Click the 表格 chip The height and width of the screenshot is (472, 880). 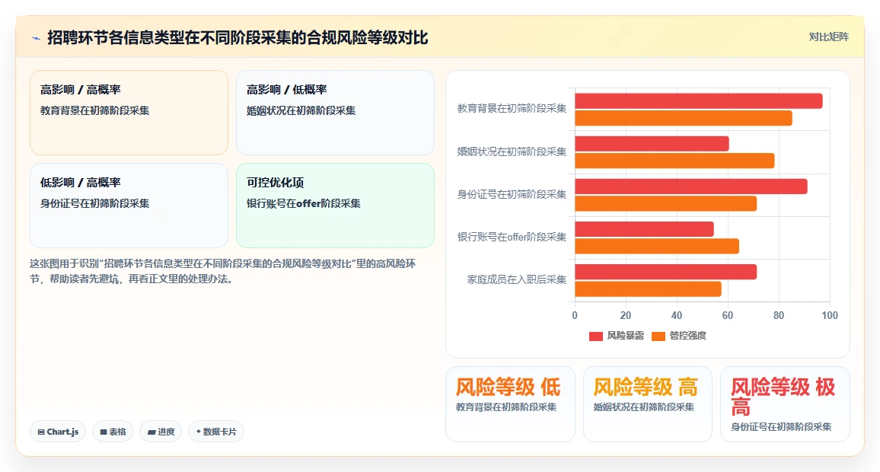pyautogui.click(x=113, y=432)
